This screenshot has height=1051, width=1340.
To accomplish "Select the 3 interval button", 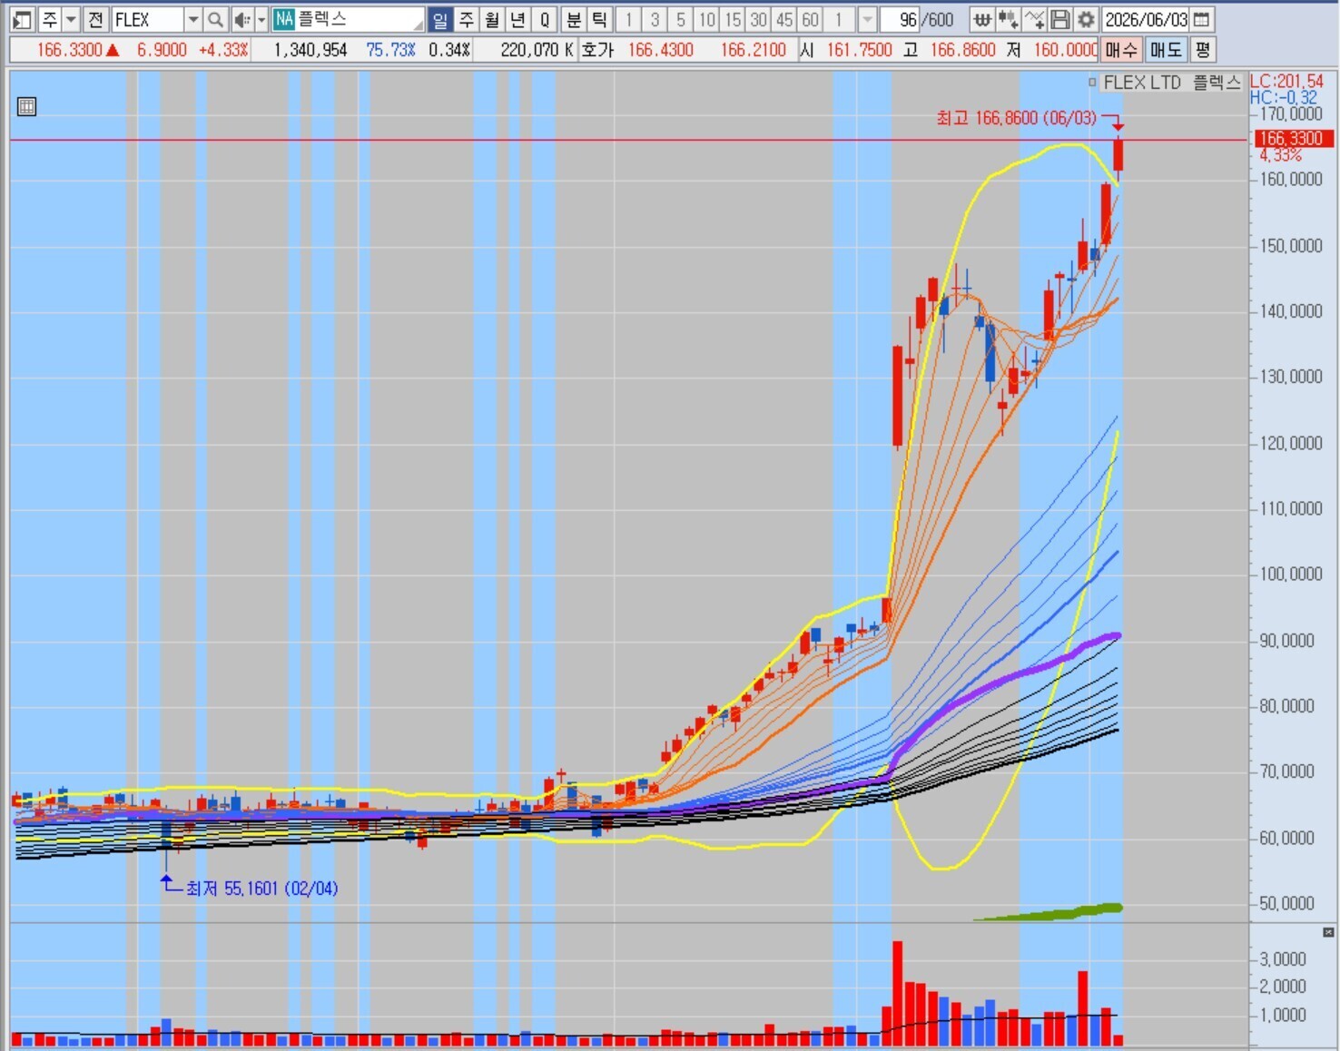I will point(655,19).
